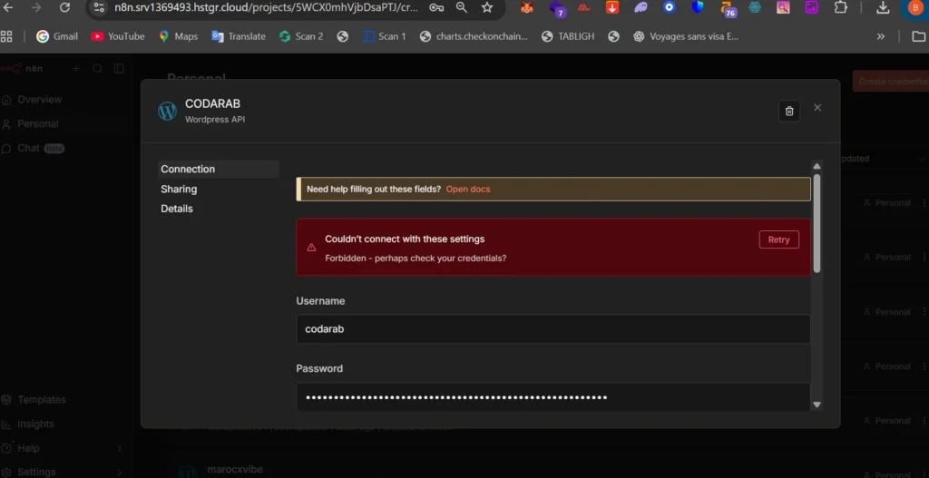
Task: Open extension with badge 76
Action: (x=728, y=8)
